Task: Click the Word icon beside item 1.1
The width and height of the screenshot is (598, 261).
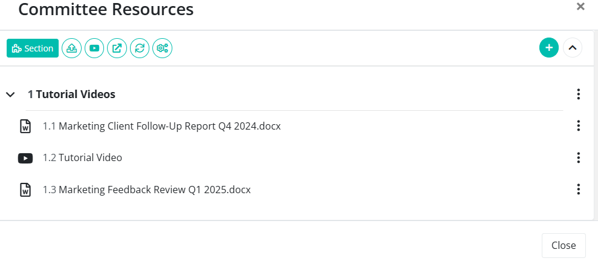Action: point(25,126)
